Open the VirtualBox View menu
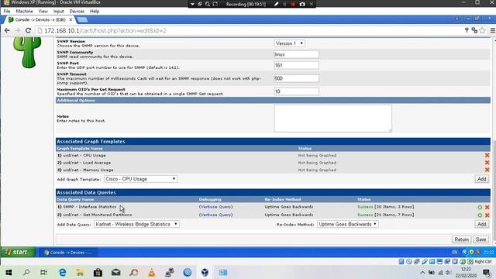Image resolution: width=496 pixels, height=279 pixels. (43, 11)
